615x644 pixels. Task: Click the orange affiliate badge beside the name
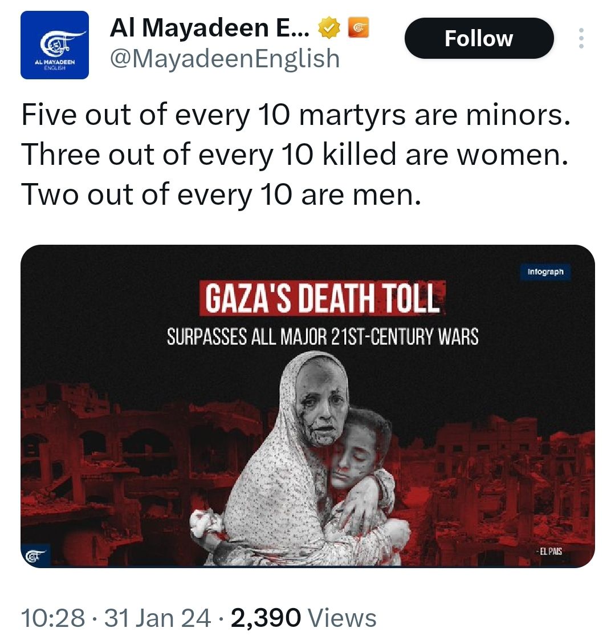358,27
